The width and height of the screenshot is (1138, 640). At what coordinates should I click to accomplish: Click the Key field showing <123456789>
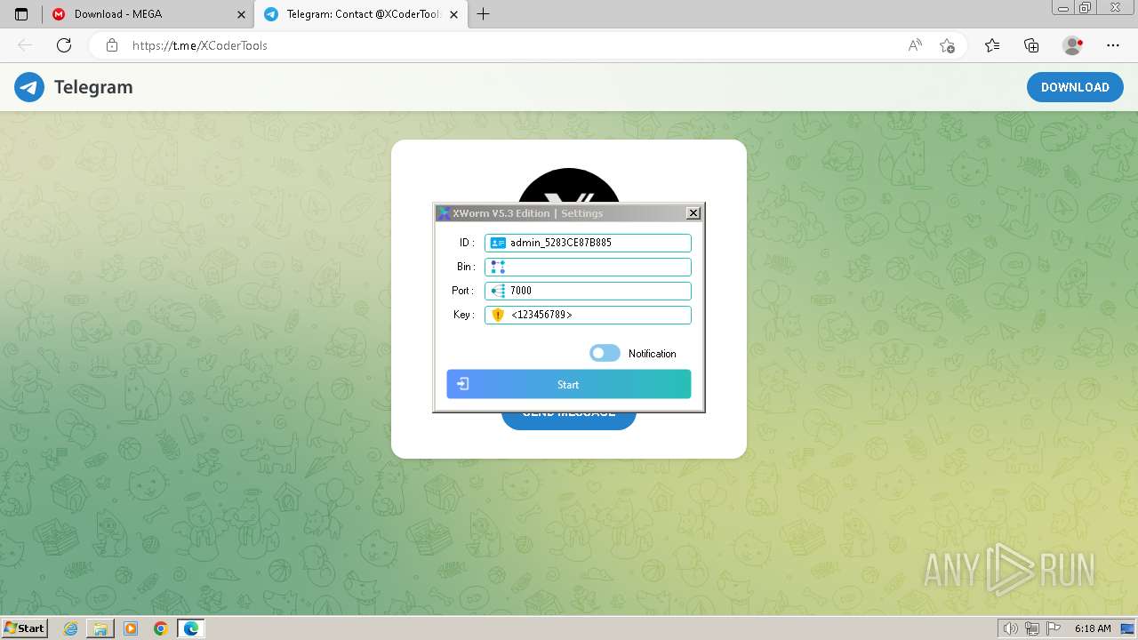[588, 315]
